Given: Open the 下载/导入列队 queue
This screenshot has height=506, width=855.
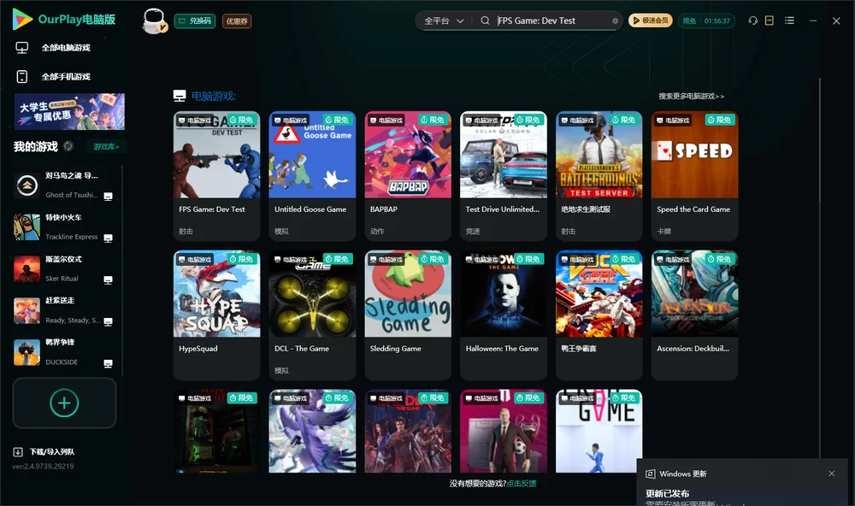Looking at the screenshot, I should click(x=52, y=452).
